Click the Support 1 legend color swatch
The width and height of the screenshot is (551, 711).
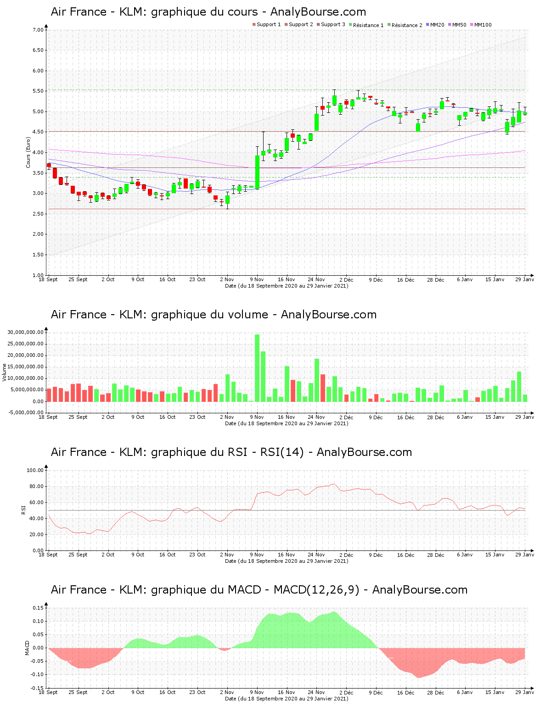click(x=254, y=25)
